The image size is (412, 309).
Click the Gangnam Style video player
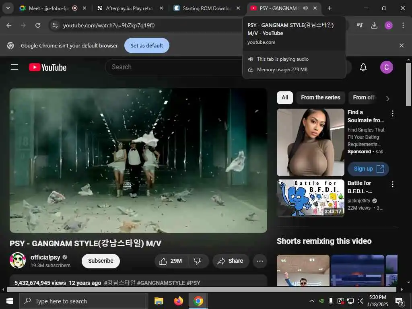tap(138, 161)
